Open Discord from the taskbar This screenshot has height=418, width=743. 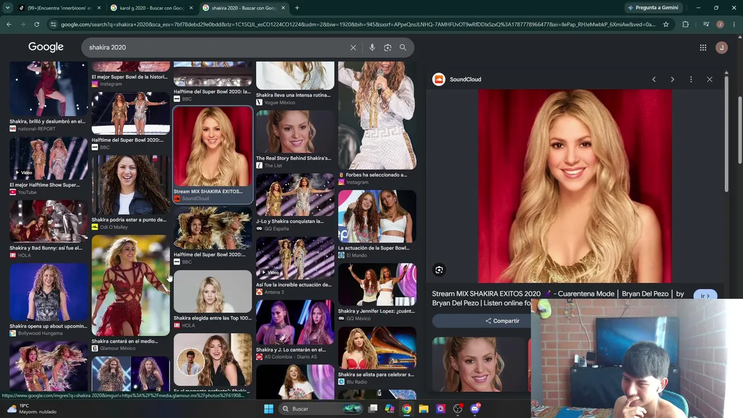click(x=475, y=409)
